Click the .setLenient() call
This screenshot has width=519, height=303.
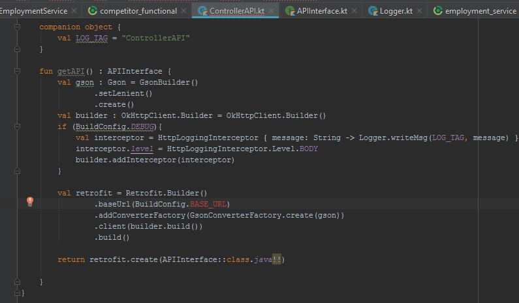(x=123, y=94)
